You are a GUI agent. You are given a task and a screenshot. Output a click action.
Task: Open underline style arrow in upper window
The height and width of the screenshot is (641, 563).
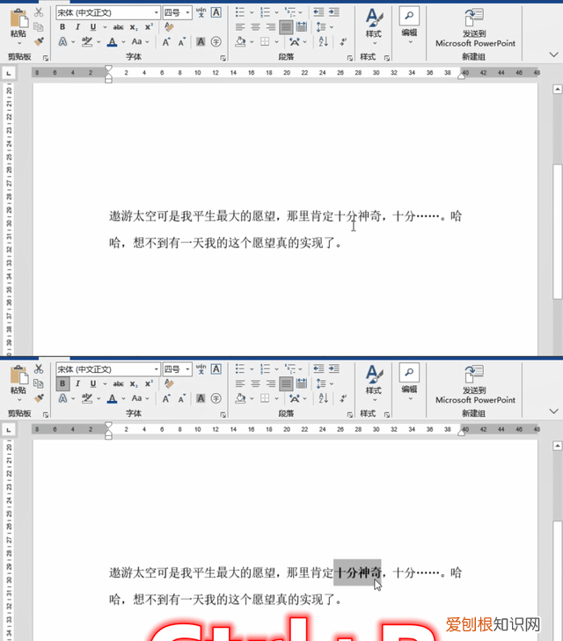coord(105,27)
